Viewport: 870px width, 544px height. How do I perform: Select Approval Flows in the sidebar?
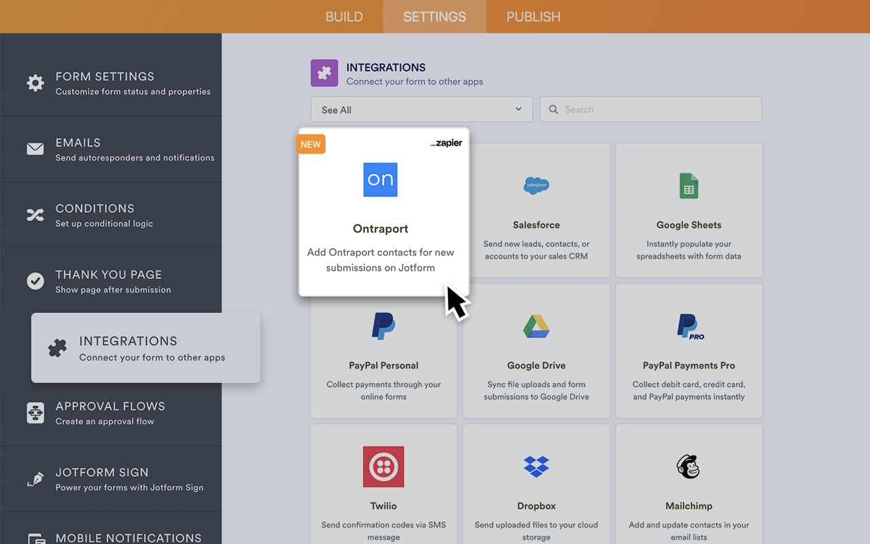(111, 412)
